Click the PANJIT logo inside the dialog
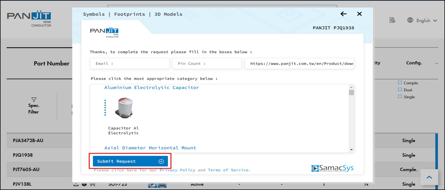Screen dimensions: 445x190 tap(104, 33)
